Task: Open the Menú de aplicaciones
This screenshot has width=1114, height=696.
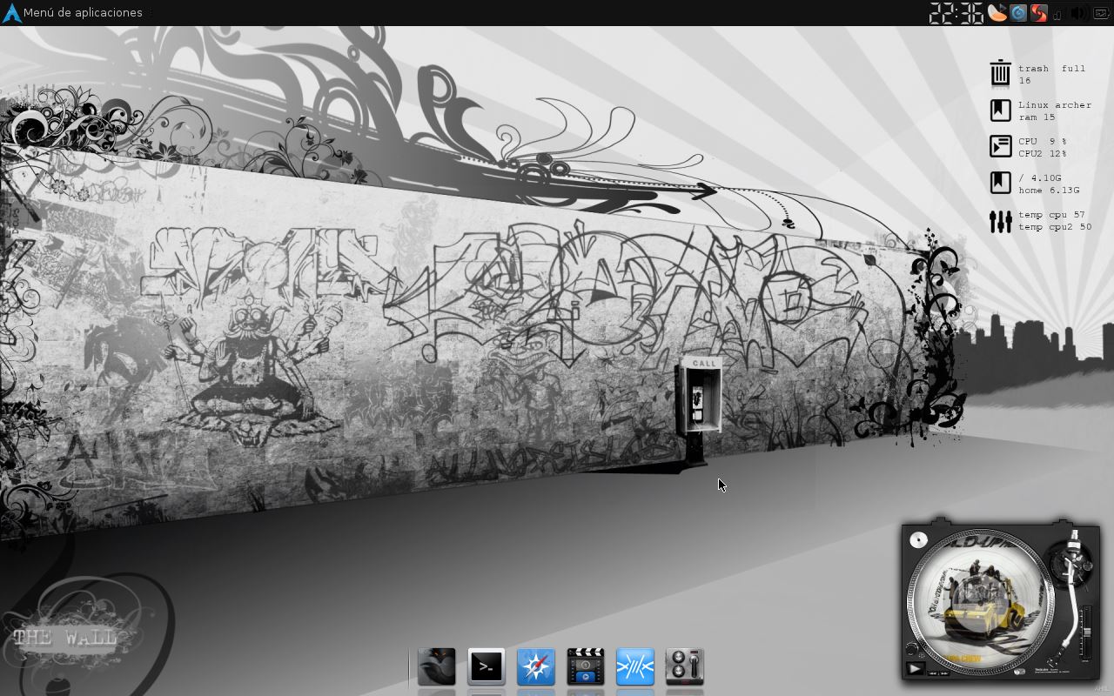Action: tap(83, 12)
